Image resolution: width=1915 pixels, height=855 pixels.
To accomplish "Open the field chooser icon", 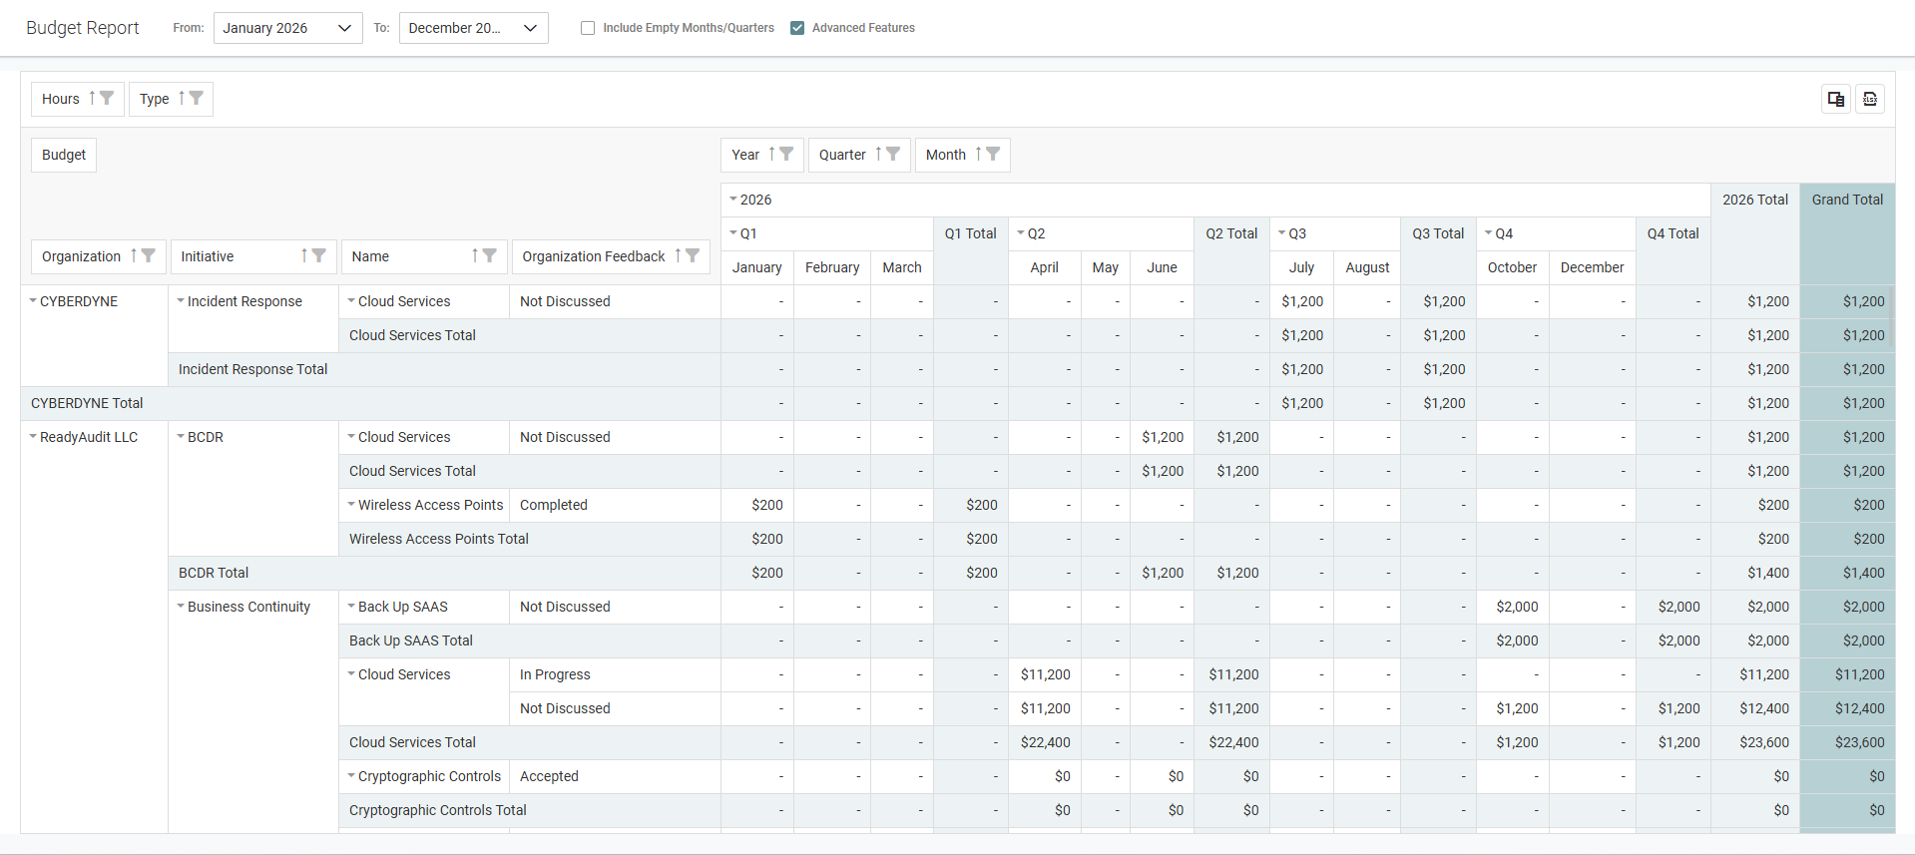I will 1835,99.
